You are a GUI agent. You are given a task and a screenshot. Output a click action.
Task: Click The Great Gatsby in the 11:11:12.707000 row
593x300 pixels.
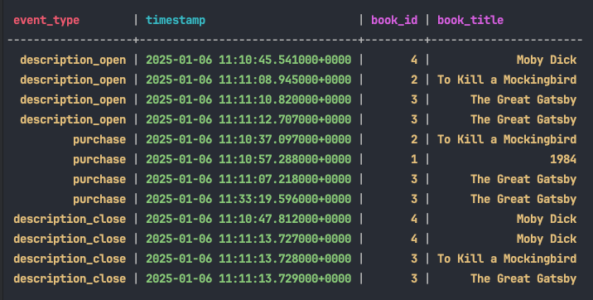click(523, 119)
